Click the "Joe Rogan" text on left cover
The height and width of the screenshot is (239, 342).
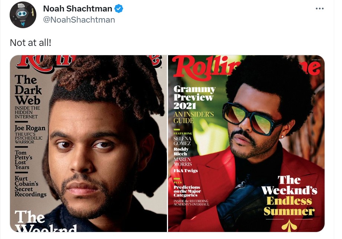click(30, 128)
